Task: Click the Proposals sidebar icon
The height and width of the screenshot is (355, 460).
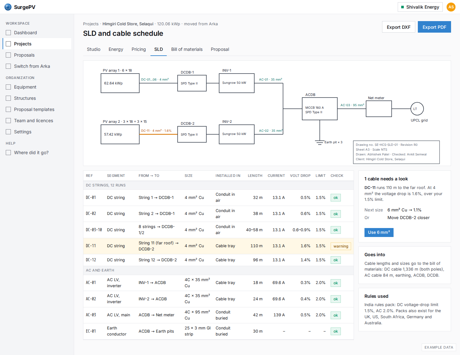Action: point(8,55)
